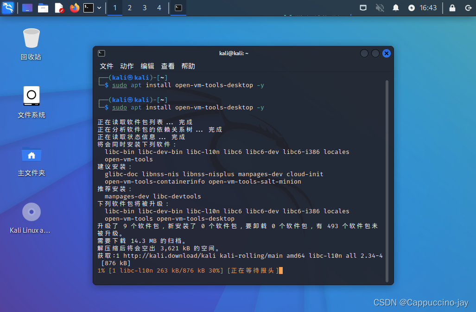Switch to workspace 4

click(159, 8)
